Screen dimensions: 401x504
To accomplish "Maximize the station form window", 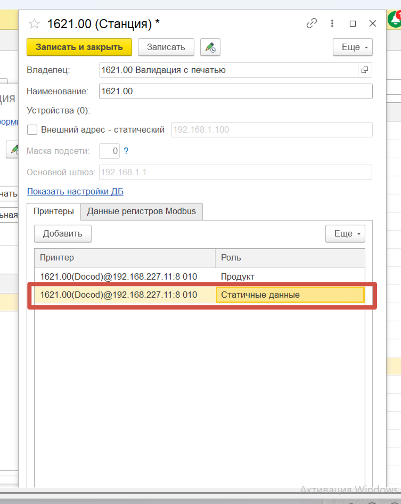I will pos(353,23).
